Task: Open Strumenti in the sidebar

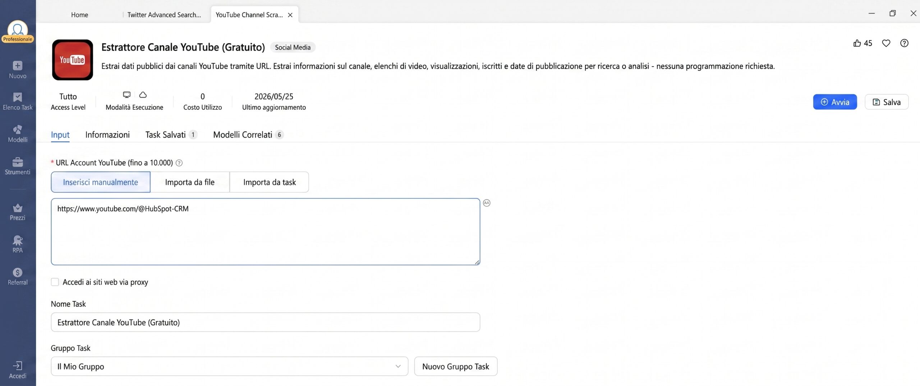Action: point(17,166)
